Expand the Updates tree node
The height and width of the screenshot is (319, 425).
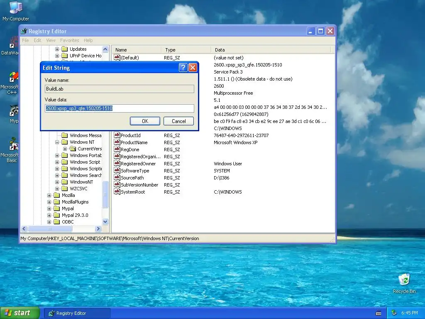57,49
